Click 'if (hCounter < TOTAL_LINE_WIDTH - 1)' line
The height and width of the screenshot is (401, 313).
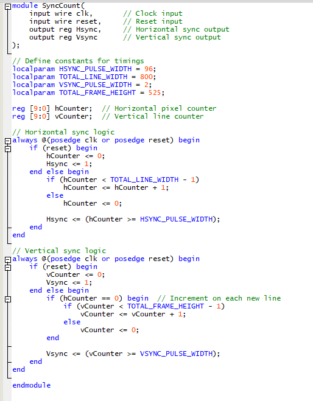tap(122, 180)
